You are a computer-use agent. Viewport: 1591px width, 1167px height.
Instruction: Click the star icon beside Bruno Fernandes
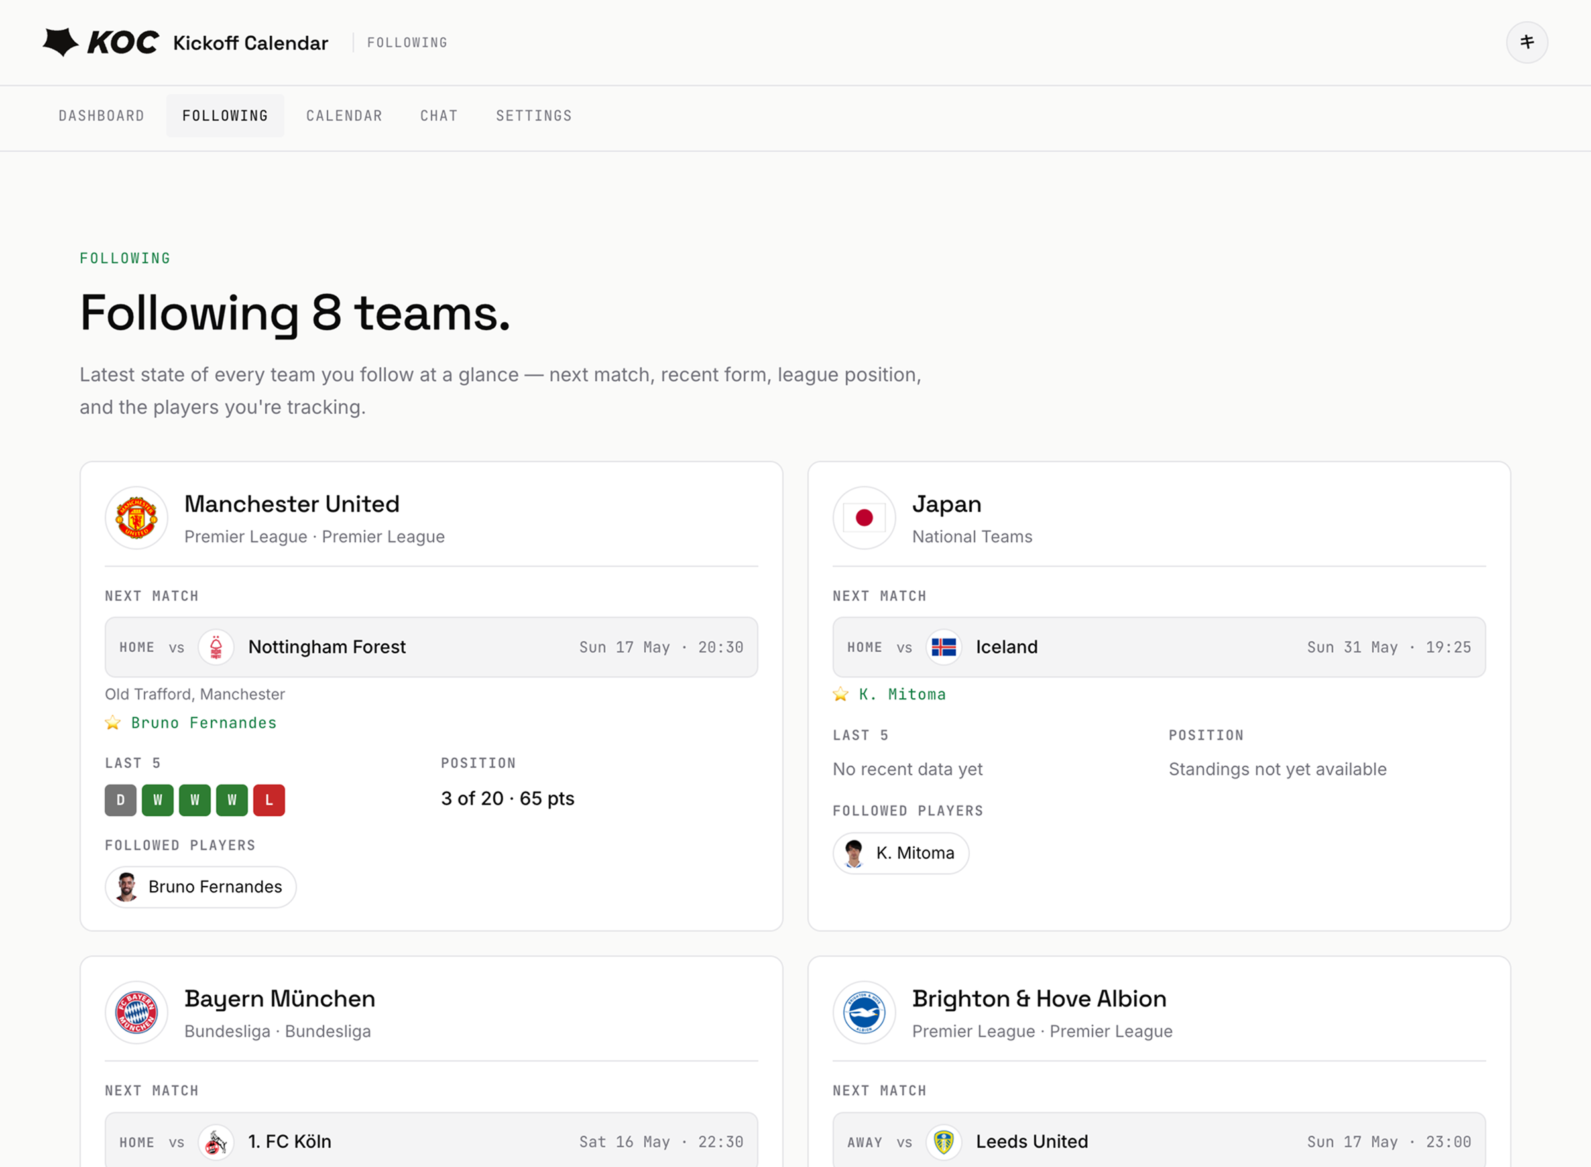pyautogui.click(x=113, y=723)
